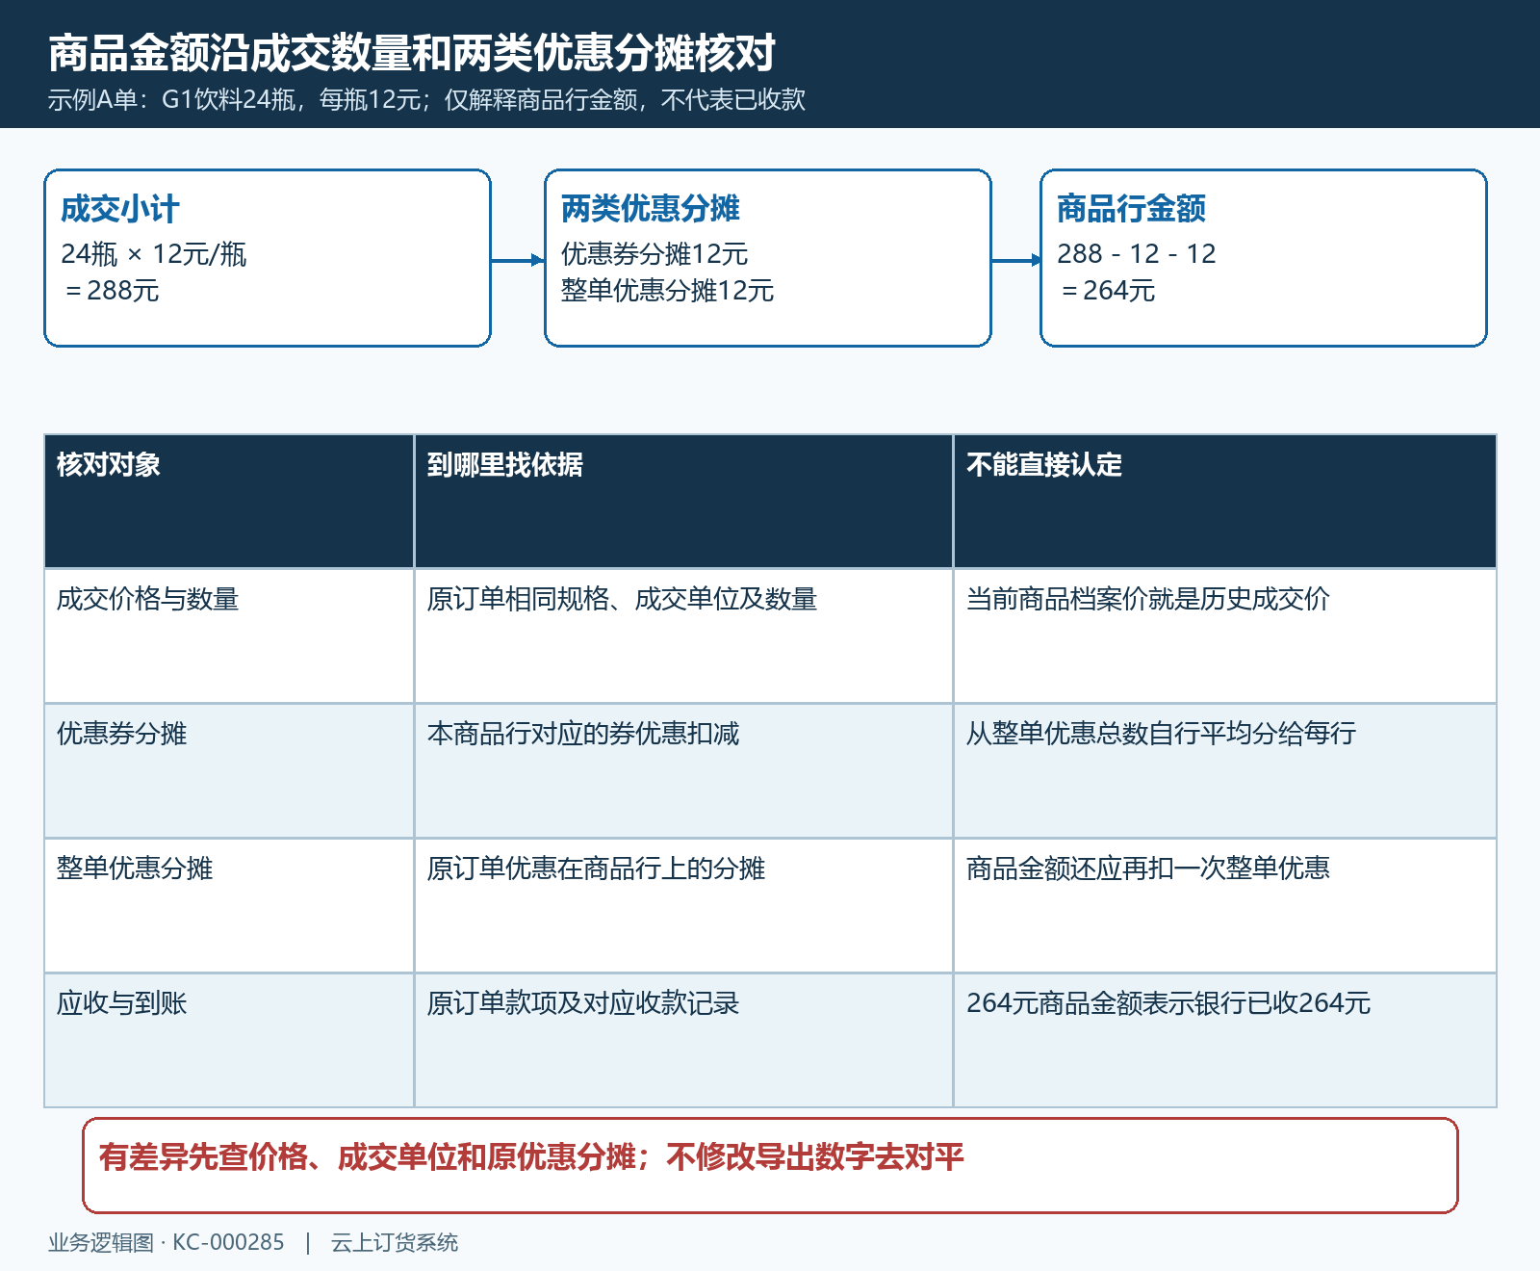Click the cell 从整单优惠总数自行平均分给每行

click(x=1224, y=771)
